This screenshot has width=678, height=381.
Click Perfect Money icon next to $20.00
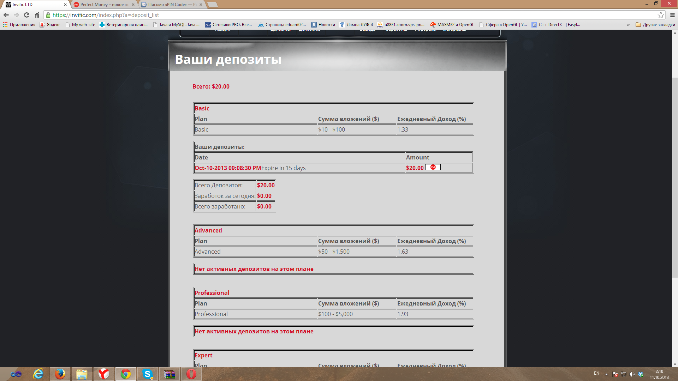[x=433, y=167]
